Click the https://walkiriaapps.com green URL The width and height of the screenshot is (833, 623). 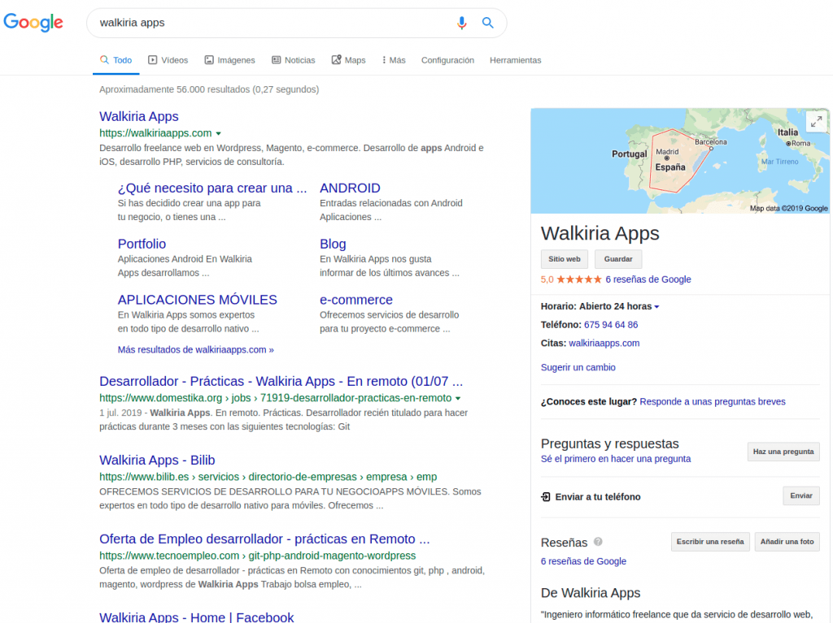(x=155, y=133)
